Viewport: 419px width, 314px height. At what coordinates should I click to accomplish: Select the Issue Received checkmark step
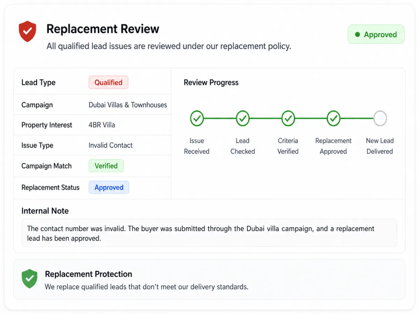click(x=197, y=119)
